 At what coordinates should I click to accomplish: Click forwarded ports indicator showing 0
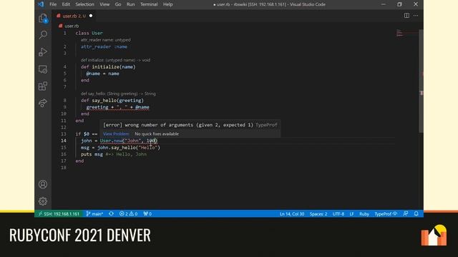(147, 214)
